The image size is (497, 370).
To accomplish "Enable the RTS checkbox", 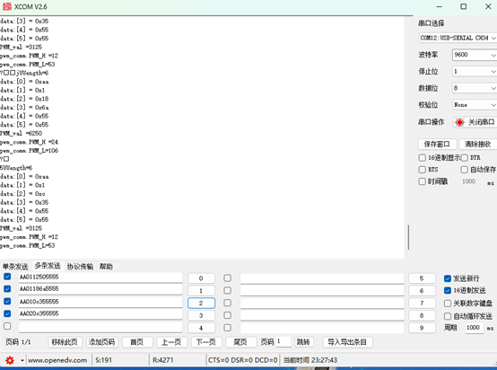I will click(x=423, y=170).
